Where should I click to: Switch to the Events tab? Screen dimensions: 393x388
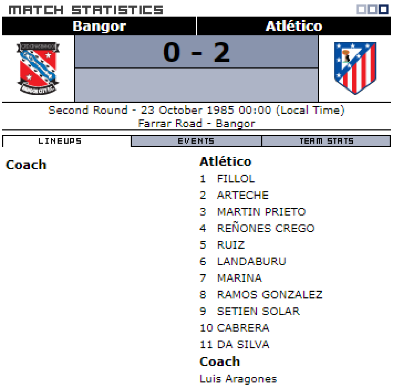coord(196,141)
